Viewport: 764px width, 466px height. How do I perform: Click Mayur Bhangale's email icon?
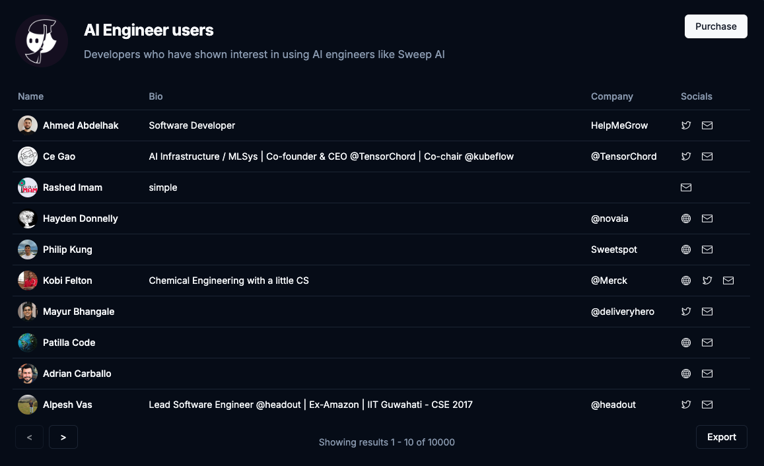(x=707, y=312)
